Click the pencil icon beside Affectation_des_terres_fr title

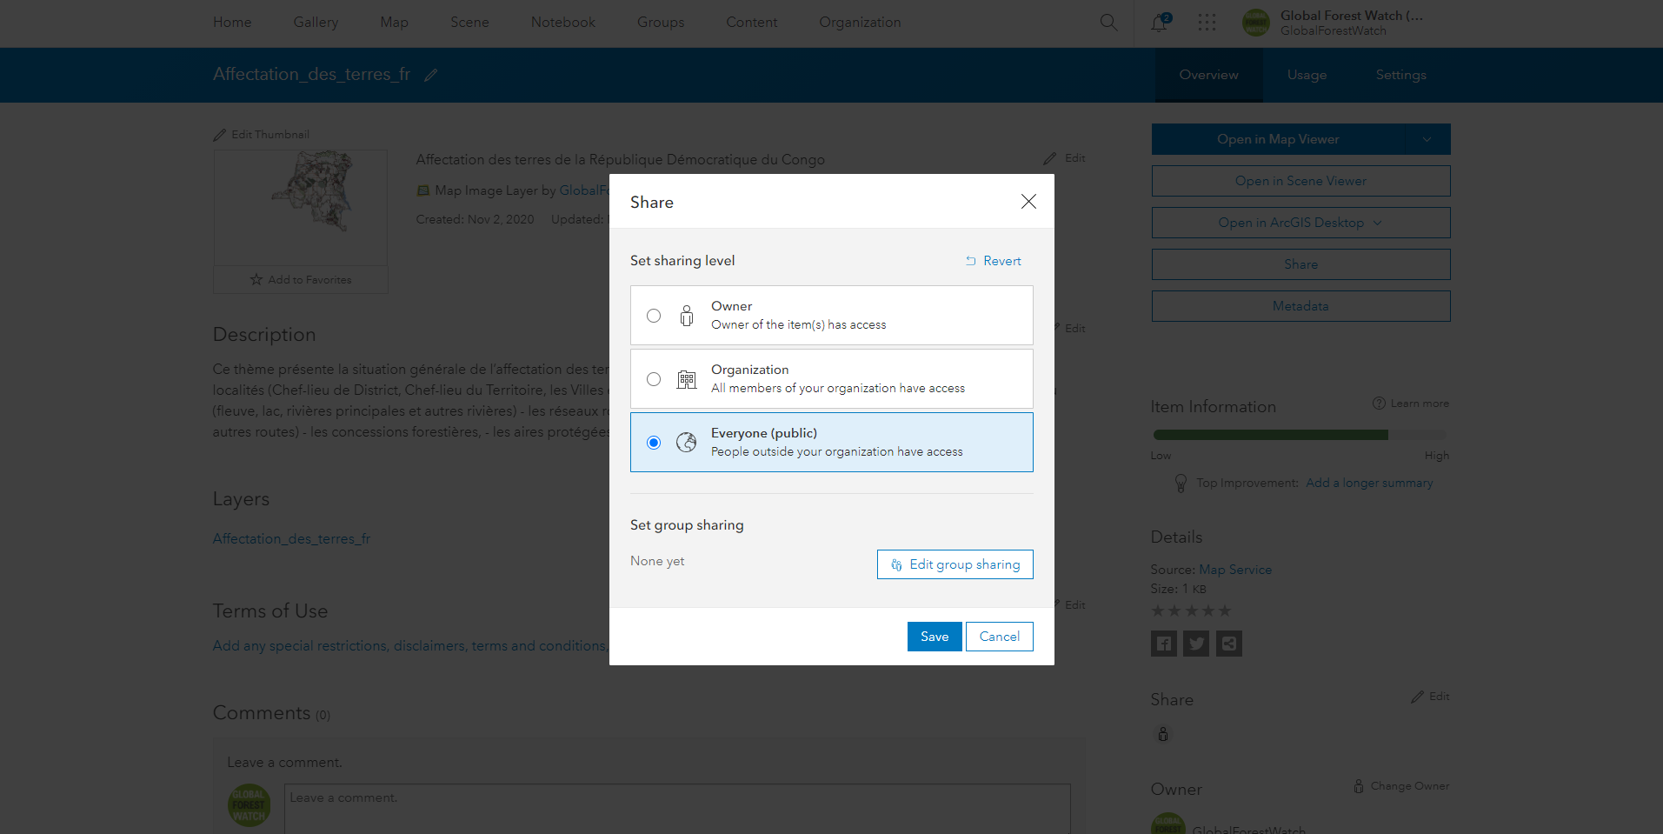click(430, 75)
